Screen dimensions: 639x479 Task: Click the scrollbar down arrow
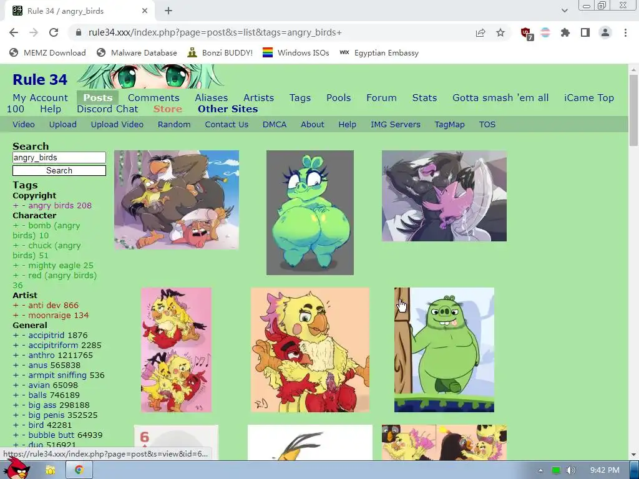click(x=633, y=455)
